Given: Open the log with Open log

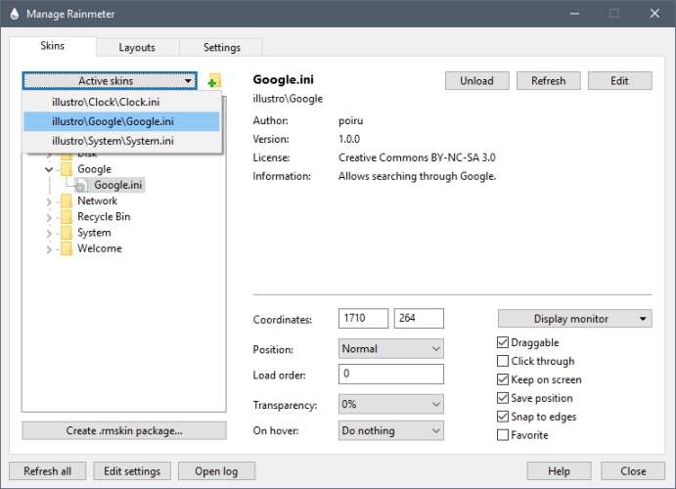Looking at the screenshot, I should coord(216,470).
